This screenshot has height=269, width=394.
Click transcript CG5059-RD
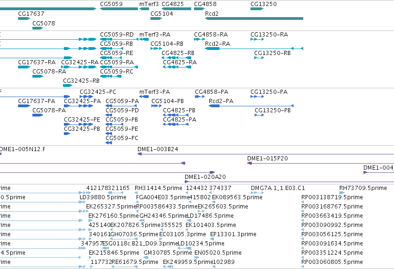pyautogui.click(x=119, y=39)
